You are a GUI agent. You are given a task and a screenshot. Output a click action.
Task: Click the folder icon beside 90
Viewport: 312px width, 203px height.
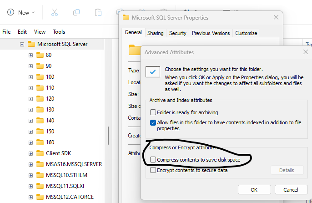click(40, 66)
